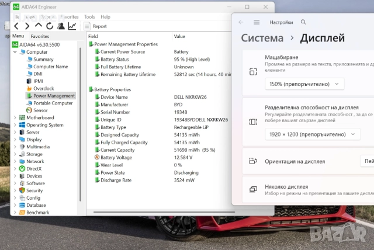
Task: Expand the Motherboard tree node
Action: point(15,117)
